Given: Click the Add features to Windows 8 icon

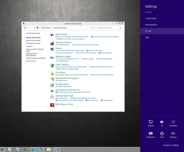Looking at the screenshot, I should [52, 91].
